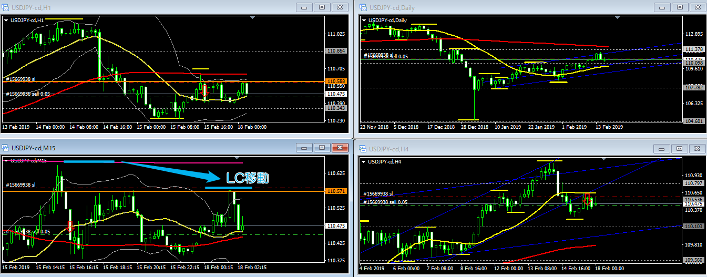Image resolution: width=707 pixels, height=277 pixels.
Task: Click the small arrow before the USDJPY-cd,H1 chart label
Action: tap(6, 20)
